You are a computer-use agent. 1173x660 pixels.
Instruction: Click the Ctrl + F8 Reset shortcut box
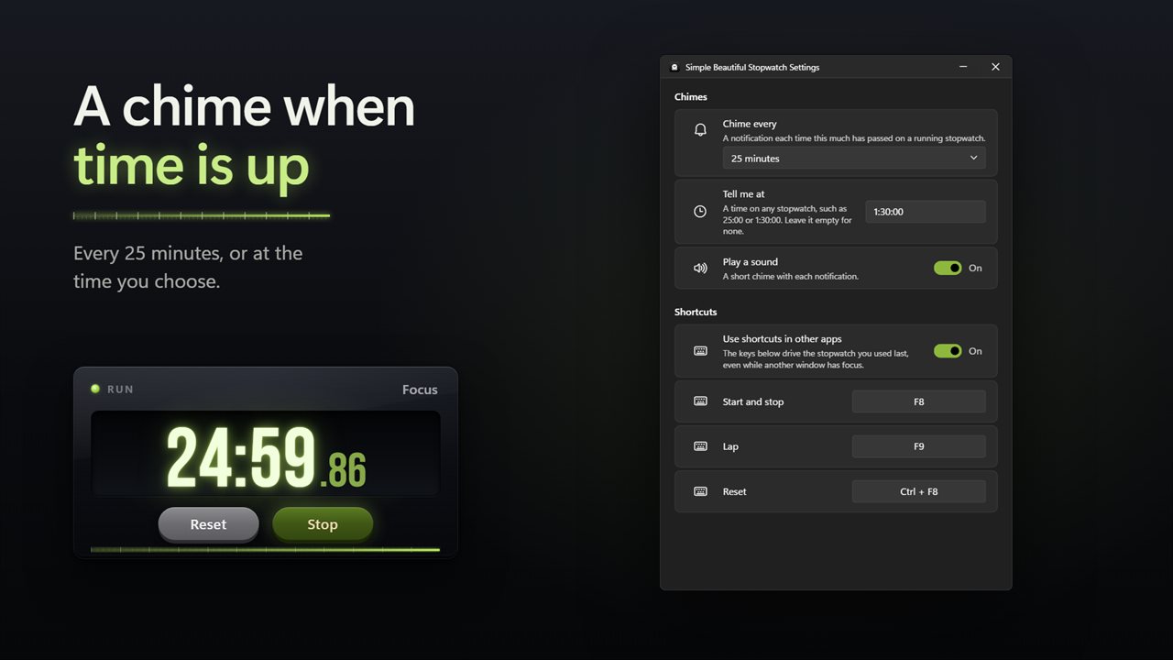919,491
